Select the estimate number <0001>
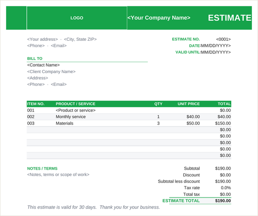The image size is (258, 216). (x=223, y=39)
